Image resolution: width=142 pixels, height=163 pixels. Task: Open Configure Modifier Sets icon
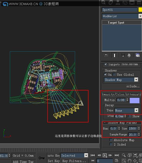tap(138, 55)
